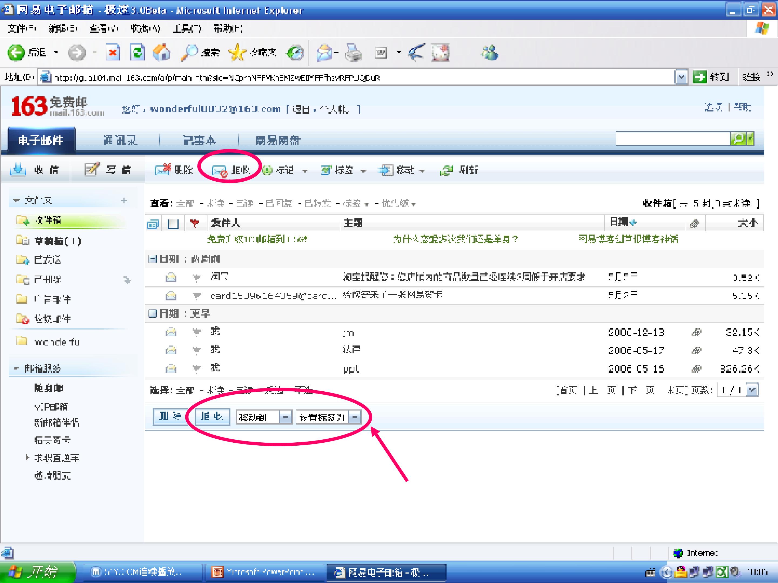Click the Delete (删除) envelope toolbar icon

(163, 170)
